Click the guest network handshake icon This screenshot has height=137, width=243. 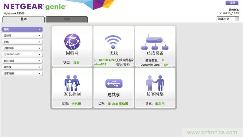click(x=155, y=82)
